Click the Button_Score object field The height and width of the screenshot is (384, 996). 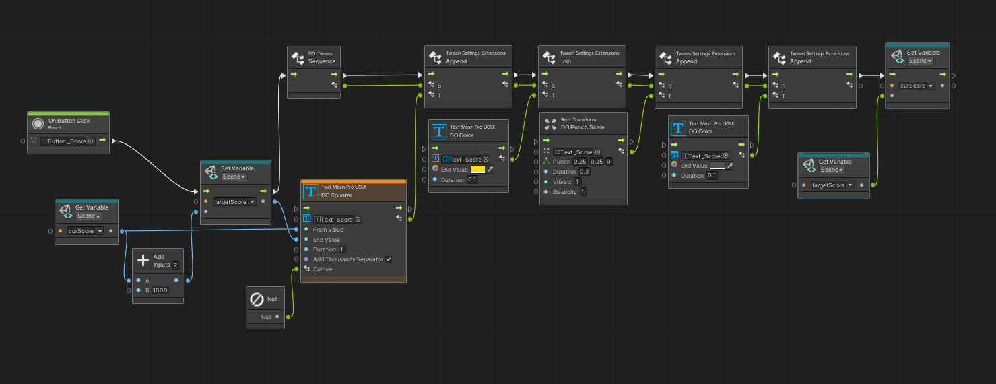(68, 141)
